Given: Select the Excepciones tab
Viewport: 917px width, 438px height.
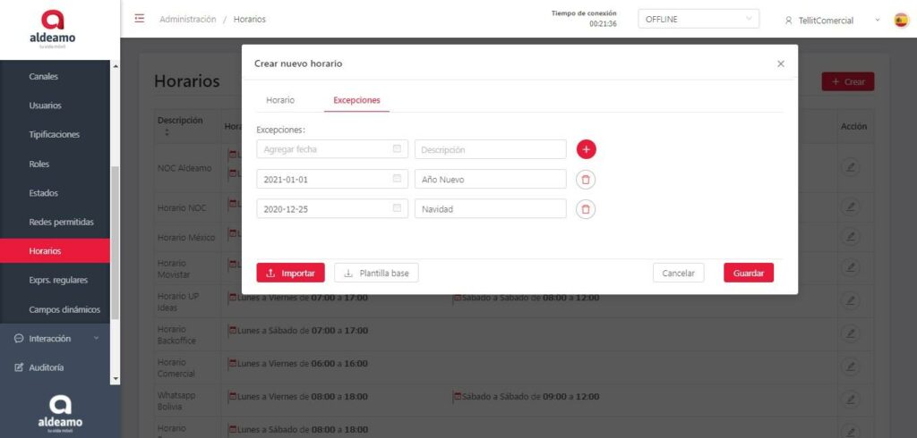Looking at the screenshot, I should (x=356, y=100).
